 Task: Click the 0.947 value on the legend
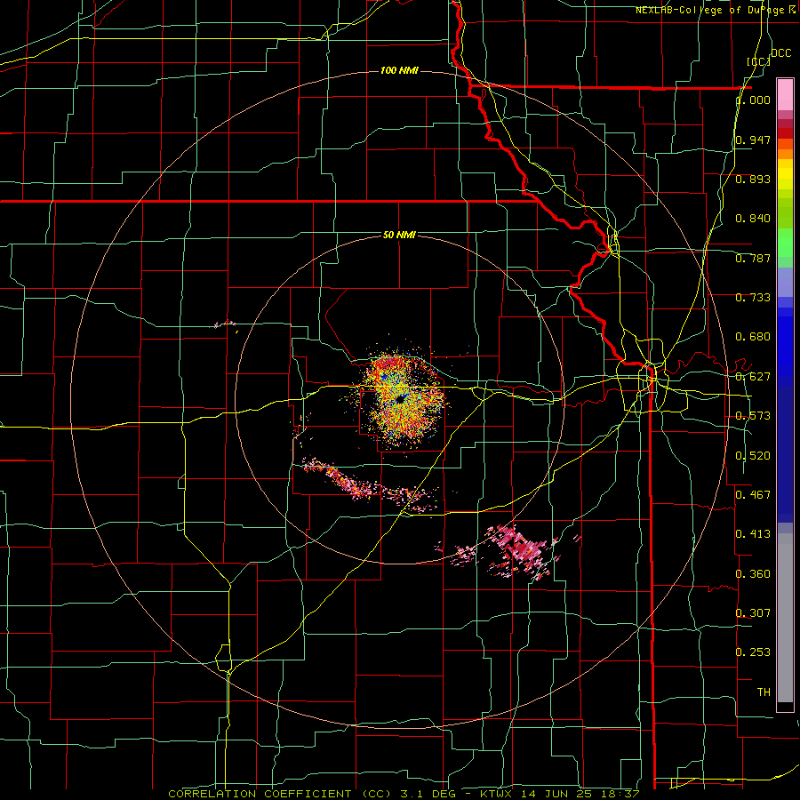[x=753, y=140]
